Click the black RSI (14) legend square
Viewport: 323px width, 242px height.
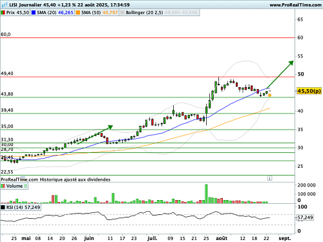pyautogui.click(x=3, y=207)
